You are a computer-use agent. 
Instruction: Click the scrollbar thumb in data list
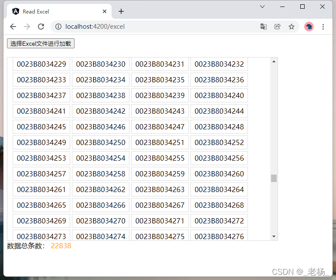[274, 178]
